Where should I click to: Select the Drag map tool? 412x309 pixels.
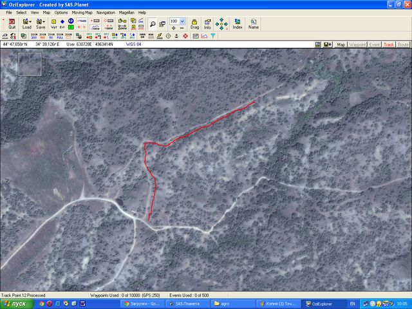pyautogui.click(x=194, y=24)
